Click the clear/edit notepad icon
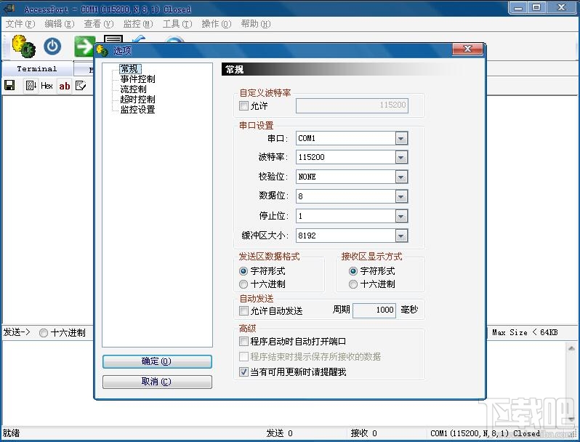Image resolution: width=580 pixels, height=442 pixels. 81,86
